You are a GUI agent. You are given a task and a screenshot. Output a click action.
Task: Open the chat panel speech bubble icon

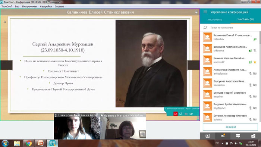click(x=238, y=136)
